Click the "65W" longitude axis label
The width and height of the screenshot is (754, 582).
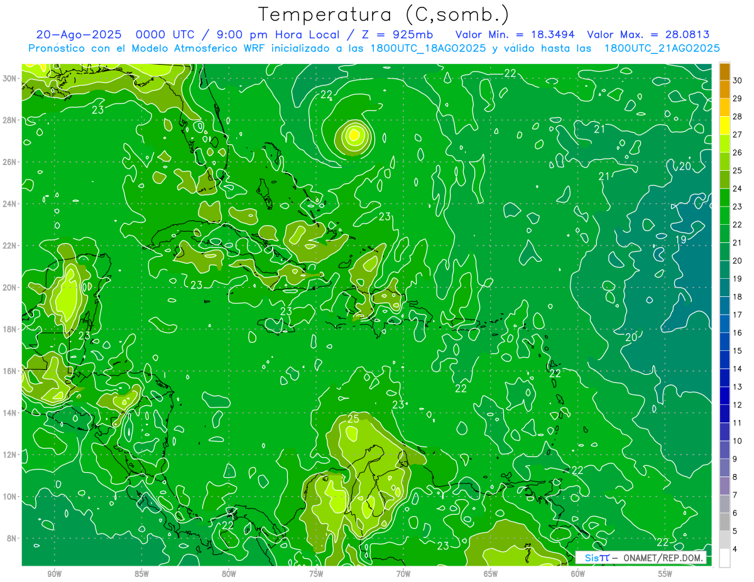click(x=491, y=574)
